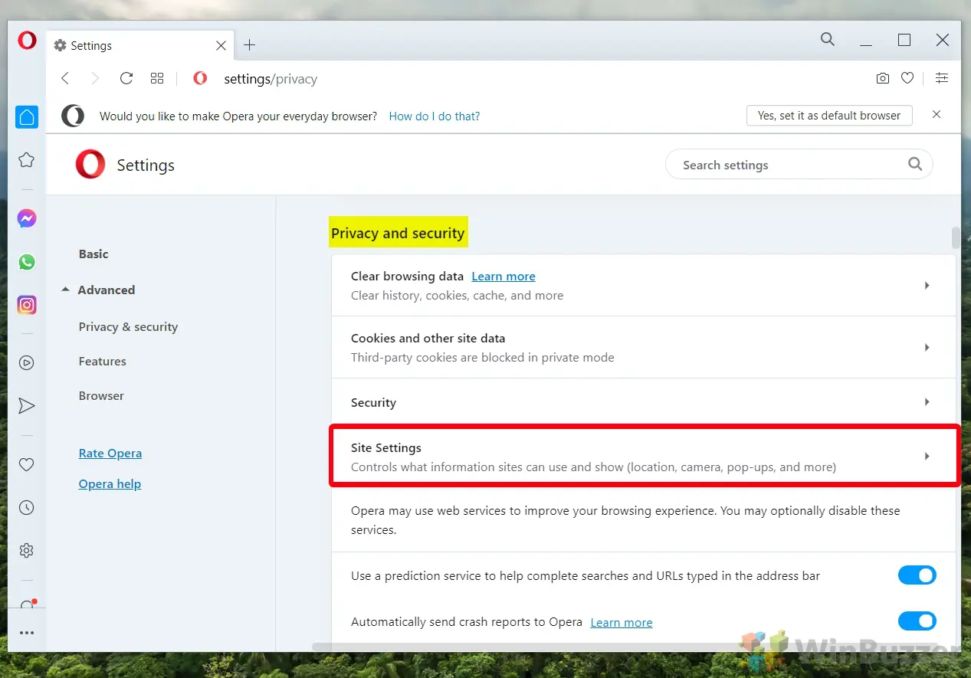
Task: Click Yes, set it as default browser
Action: [828, 115]
